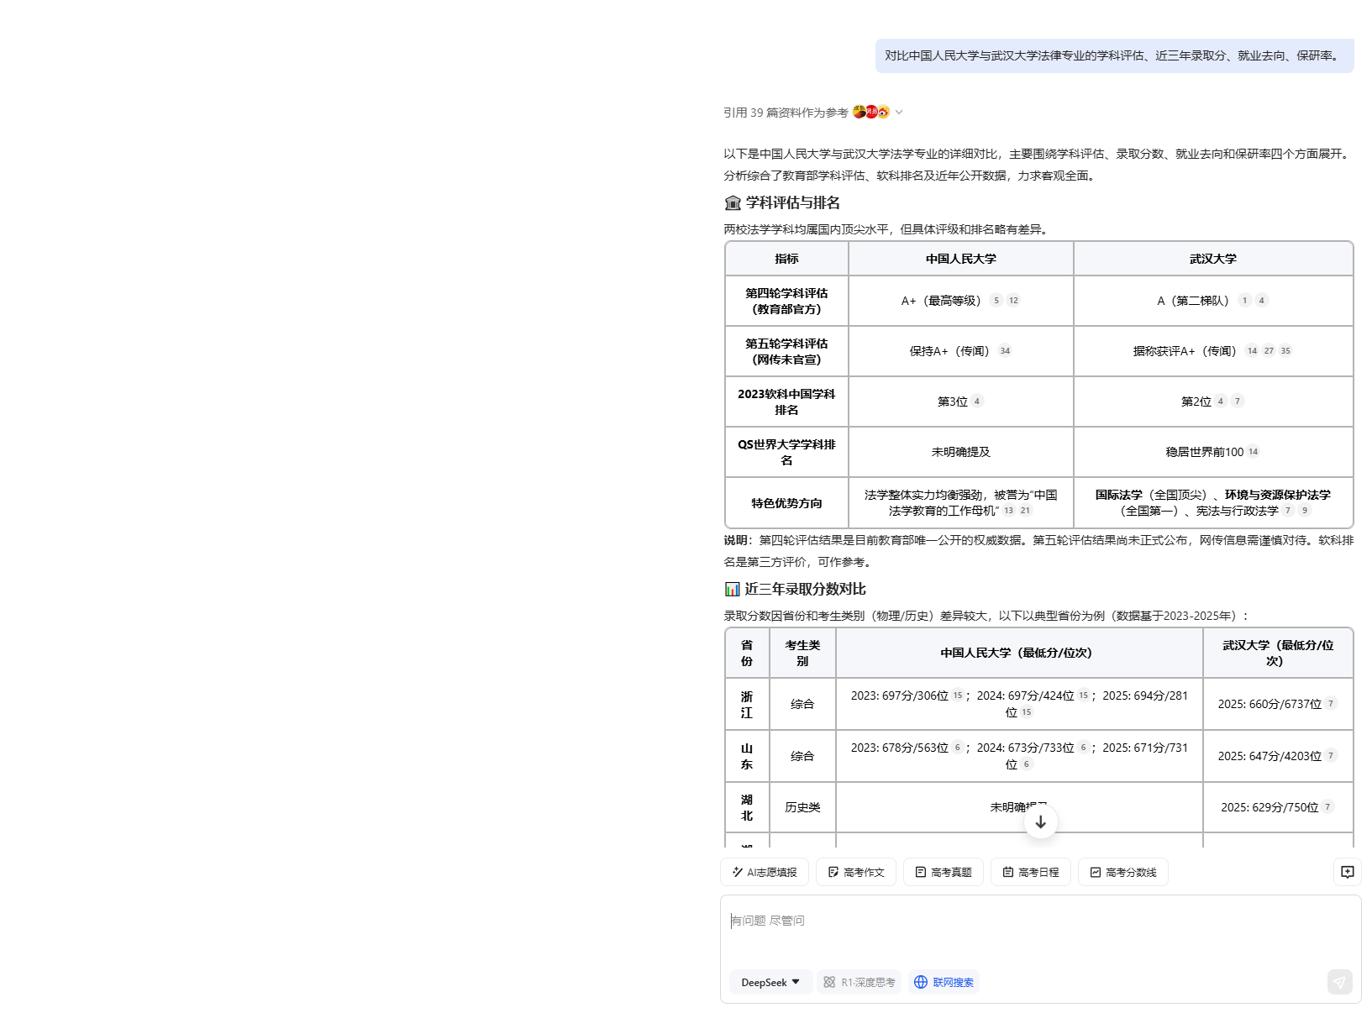Click the 浙江 province cell
1372x1013 pixels.
(x=747, y=705)
